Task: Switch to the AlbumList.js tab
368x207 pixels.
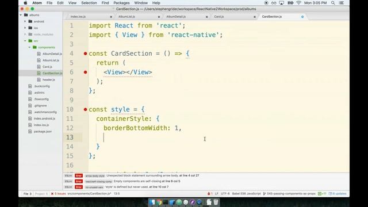Action: point(126,17)
